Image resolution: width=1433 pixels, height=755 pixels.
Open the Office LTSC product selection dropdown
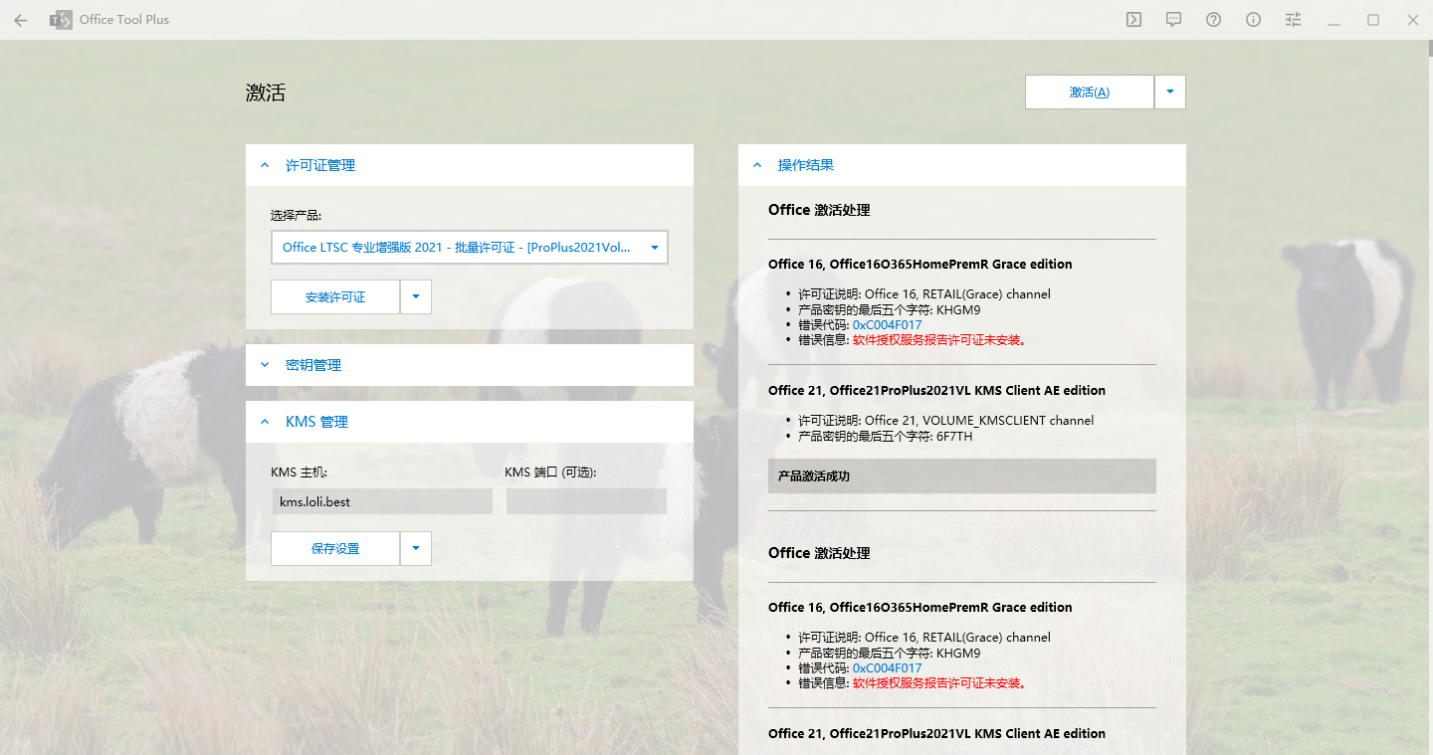pyautogui.click(x=469, y=248)
